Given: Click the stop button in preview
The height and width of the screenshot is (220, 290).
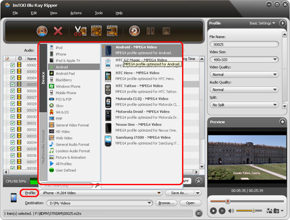Looking at the screenshot, I should tap(222, 211).
